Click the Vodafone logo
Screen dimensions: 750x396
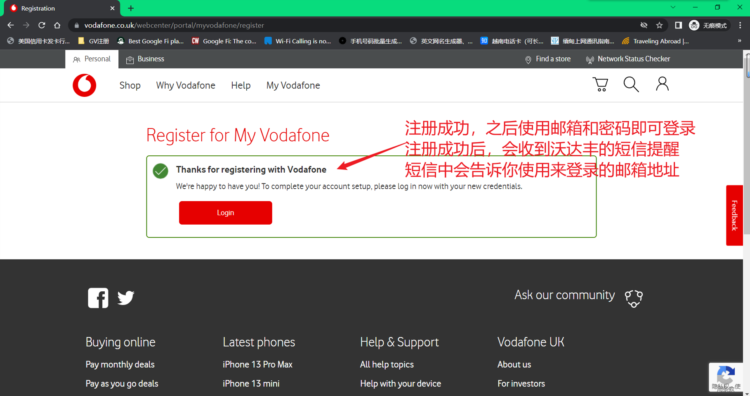coord(85,85)
